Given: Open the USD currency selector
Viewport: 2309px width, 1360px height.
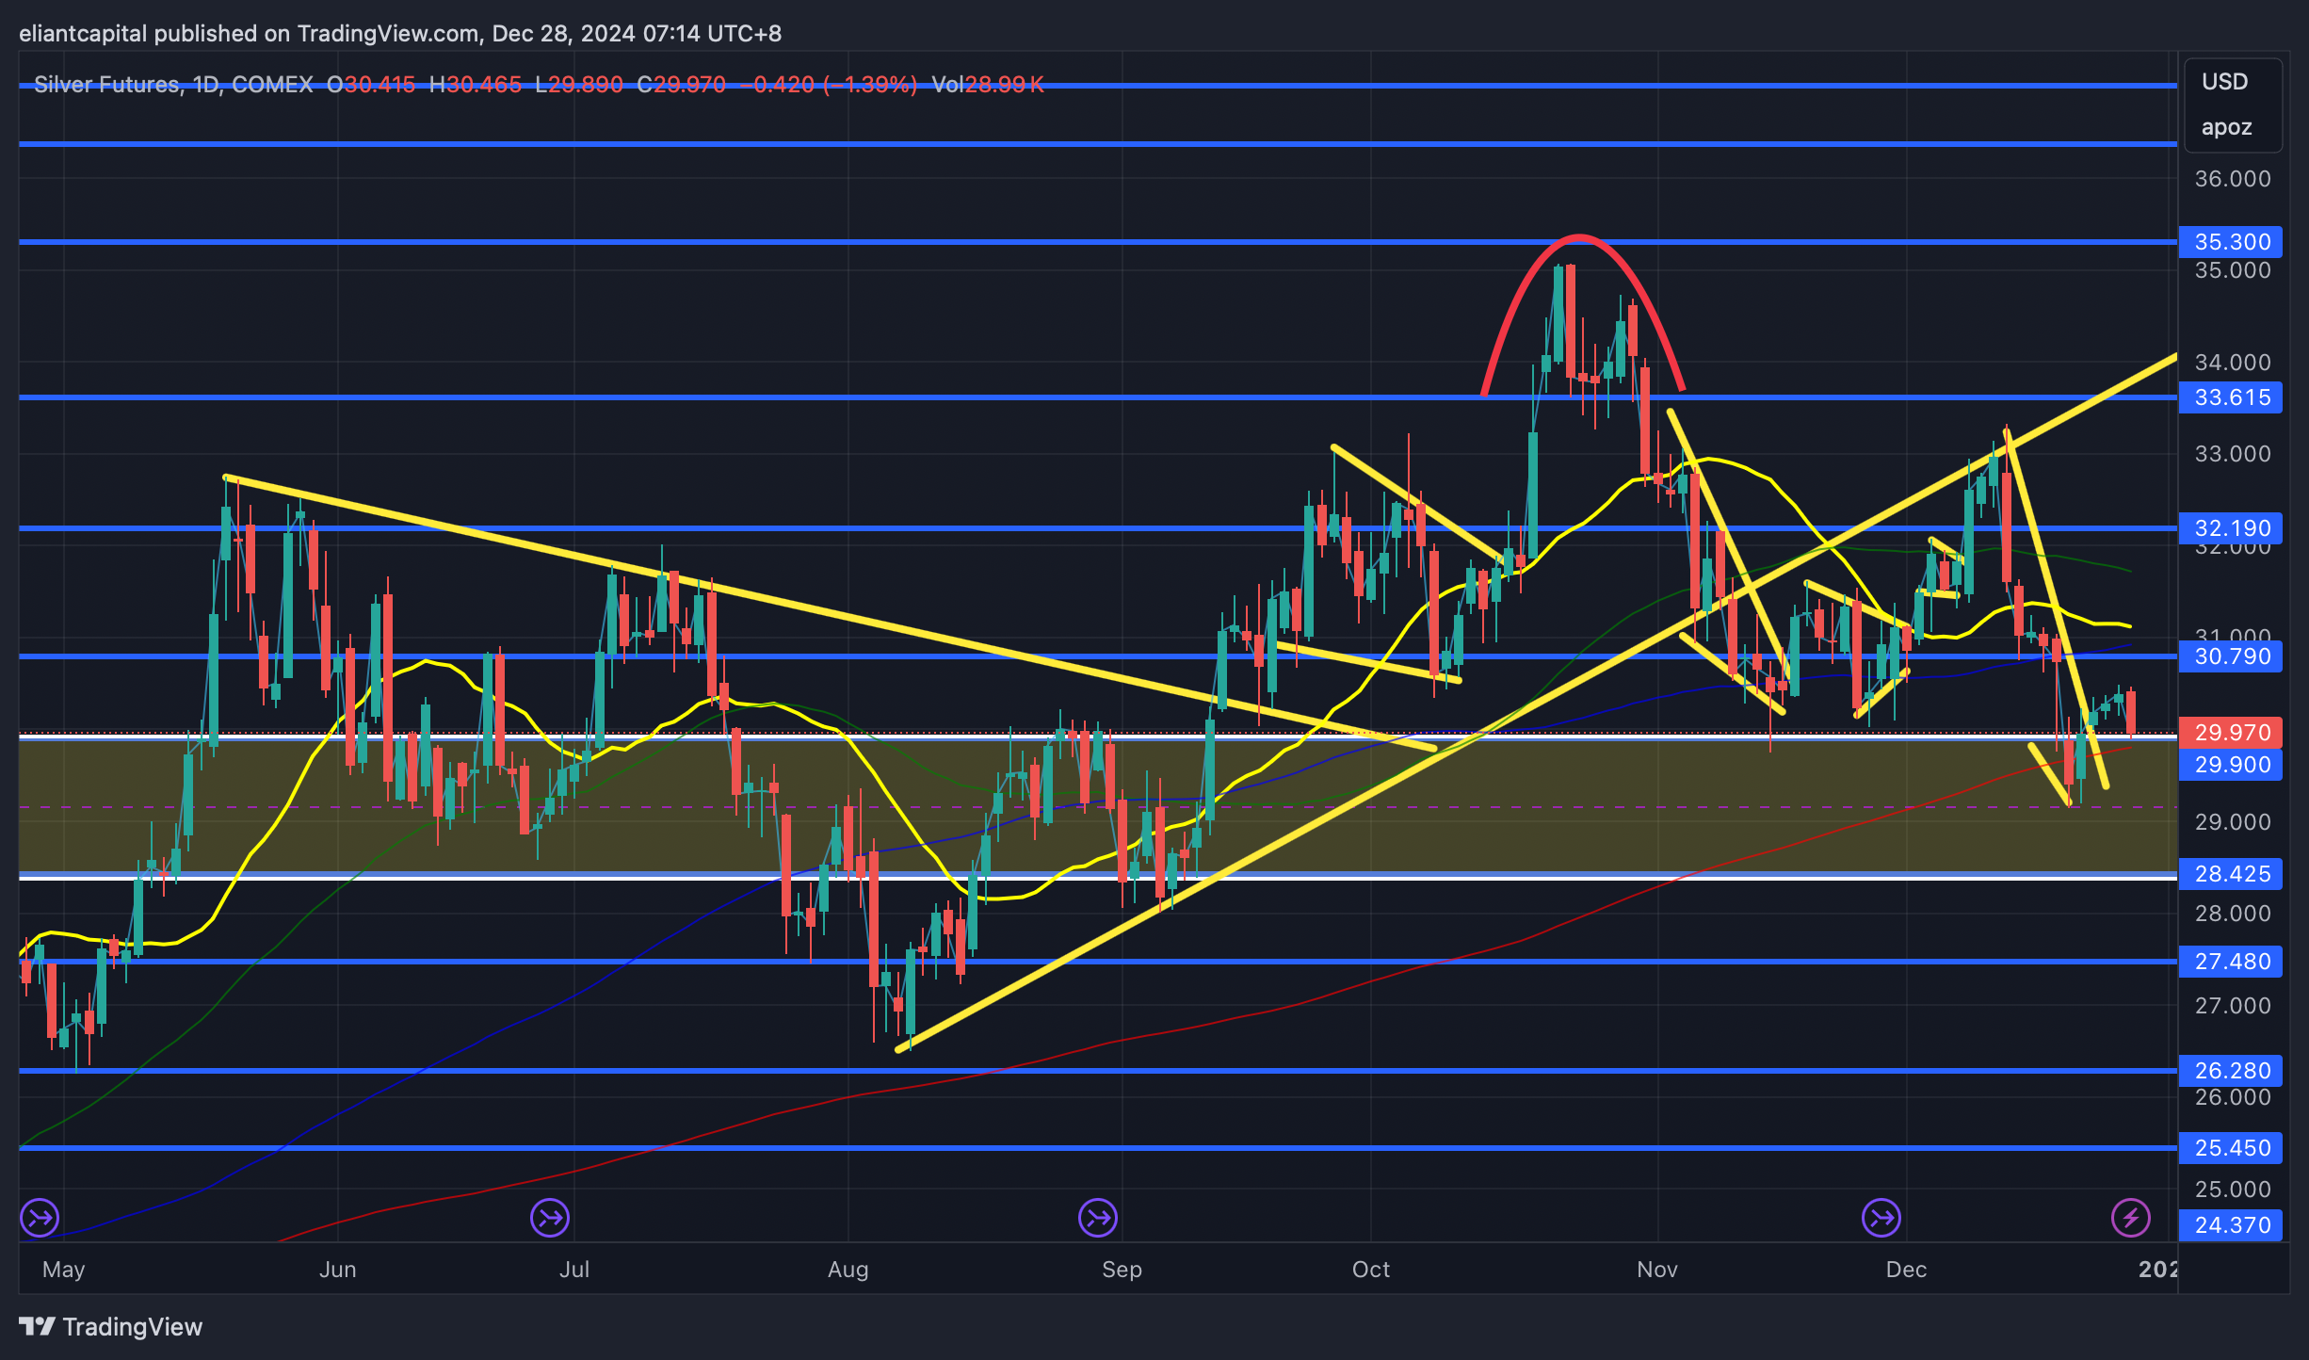Looking at the screenshot, I should coord(2224,82).
